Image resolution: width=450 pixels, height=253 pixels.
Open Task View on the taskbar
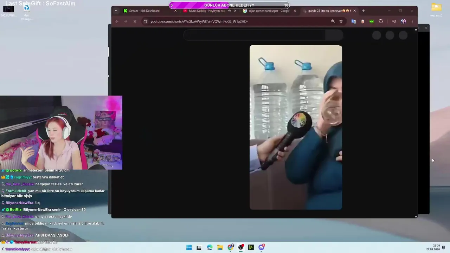[x=199, y=247]
